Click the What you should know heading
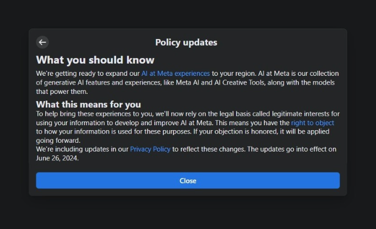The width and height of the screenshot is (376, 229). (95, 60)
